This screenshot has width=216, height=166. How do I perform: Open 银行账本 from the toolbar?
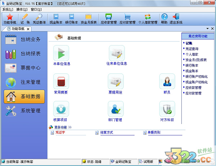click(72, 19)
